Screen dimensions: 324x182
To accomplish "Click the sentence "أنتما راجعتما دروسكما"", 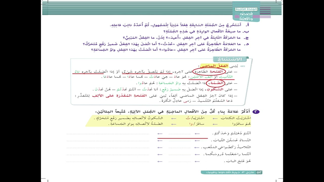I will coord(228,154).
